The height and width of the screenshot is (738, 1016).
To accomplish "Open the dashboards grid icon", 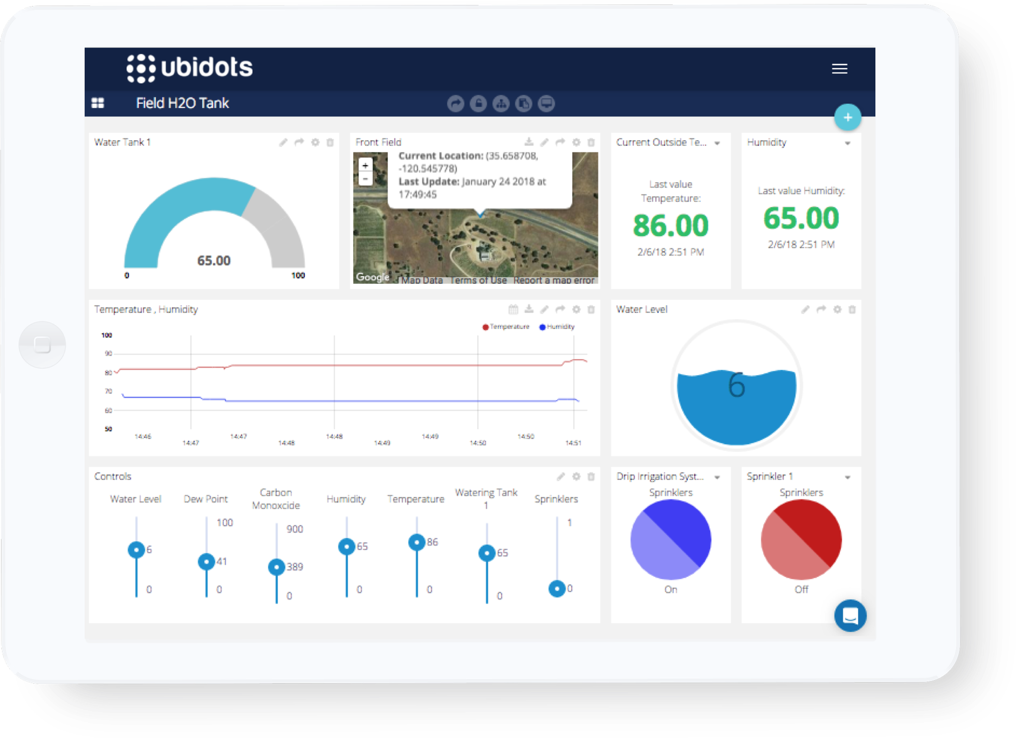I will (98, 103).
